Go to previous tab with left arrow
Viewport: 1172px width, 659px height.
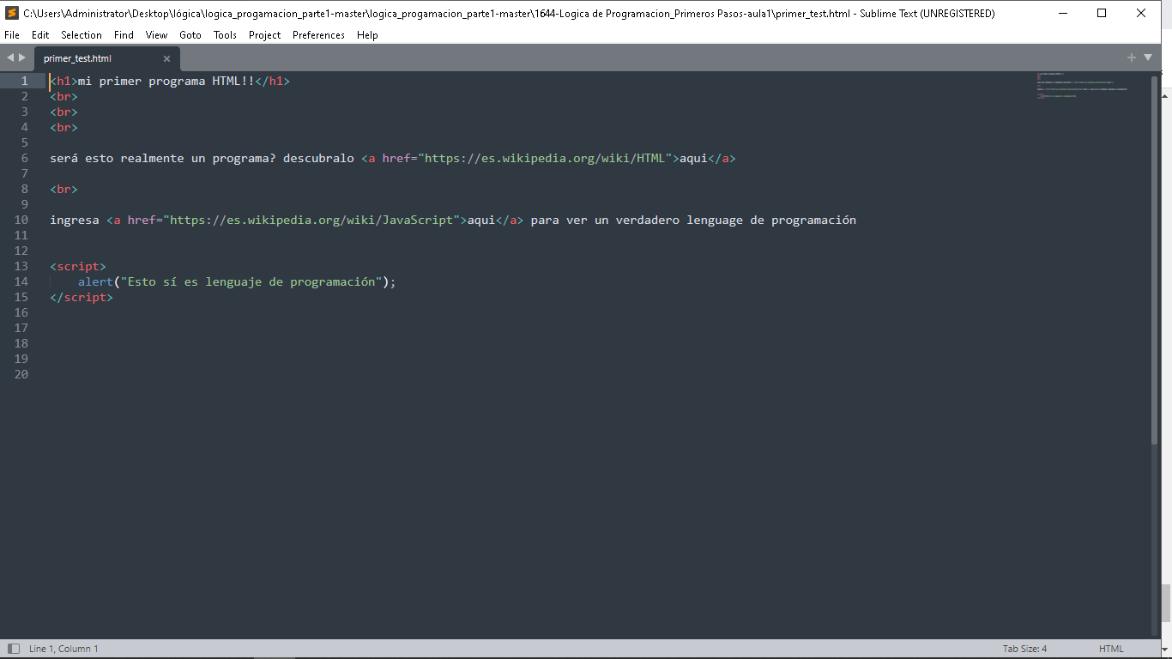(x=10, y=57)
